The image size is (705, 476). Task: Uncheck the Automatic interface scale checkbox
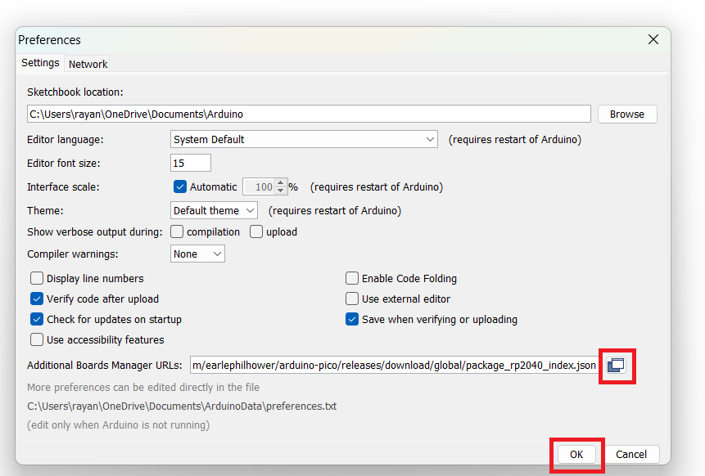(x=181, y=186)
